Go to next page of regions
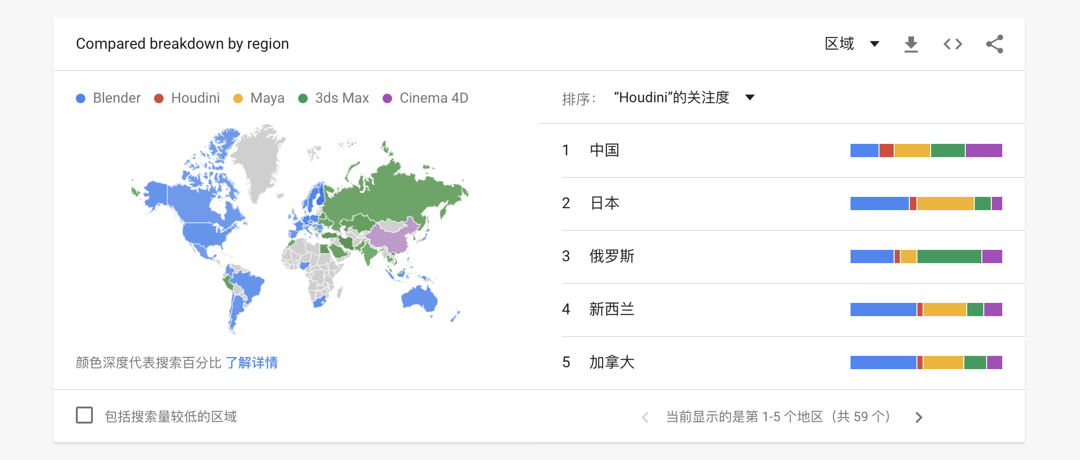Image resolution: width=1080 pixels, height=460 pixels. (x=919, y=417)
